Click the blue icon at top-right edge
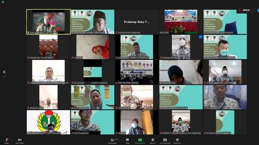This screenshot has height=145, width=259. click(258, 10)
